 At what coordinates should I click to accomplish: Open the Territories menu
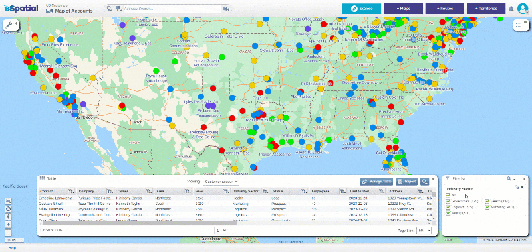click(486, 9)
